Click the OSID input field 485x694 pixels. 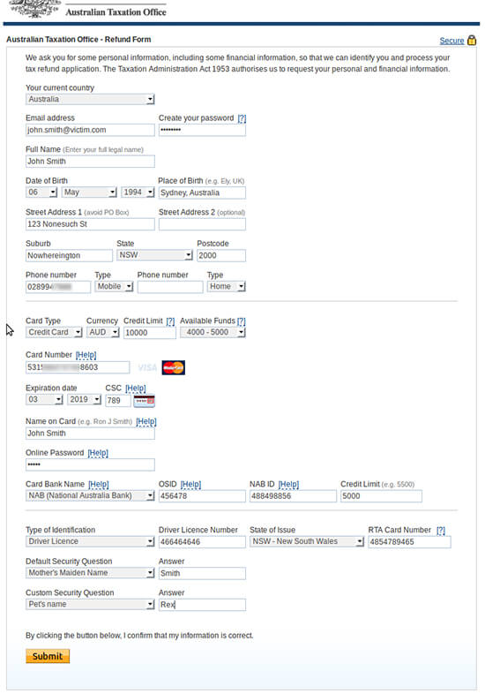coord(202,496)
